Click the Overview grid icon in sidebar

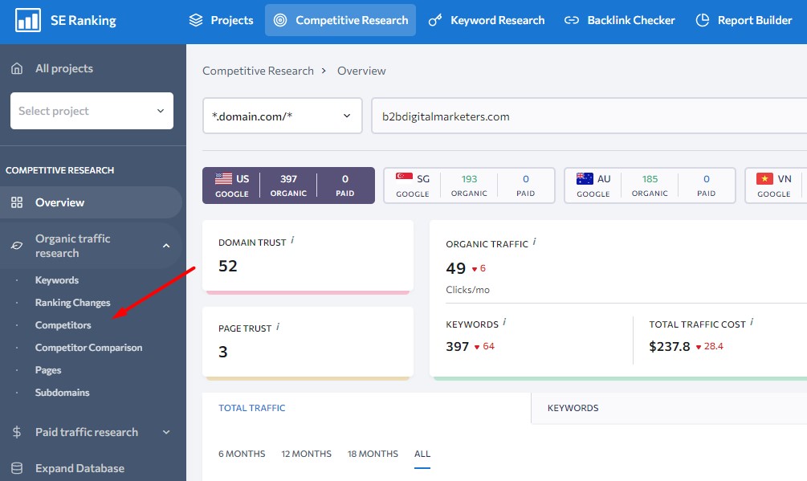pos(17,202)
